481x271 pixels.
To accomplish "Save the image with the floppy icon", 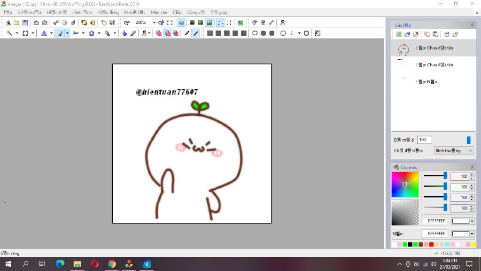I will [25, 23].
